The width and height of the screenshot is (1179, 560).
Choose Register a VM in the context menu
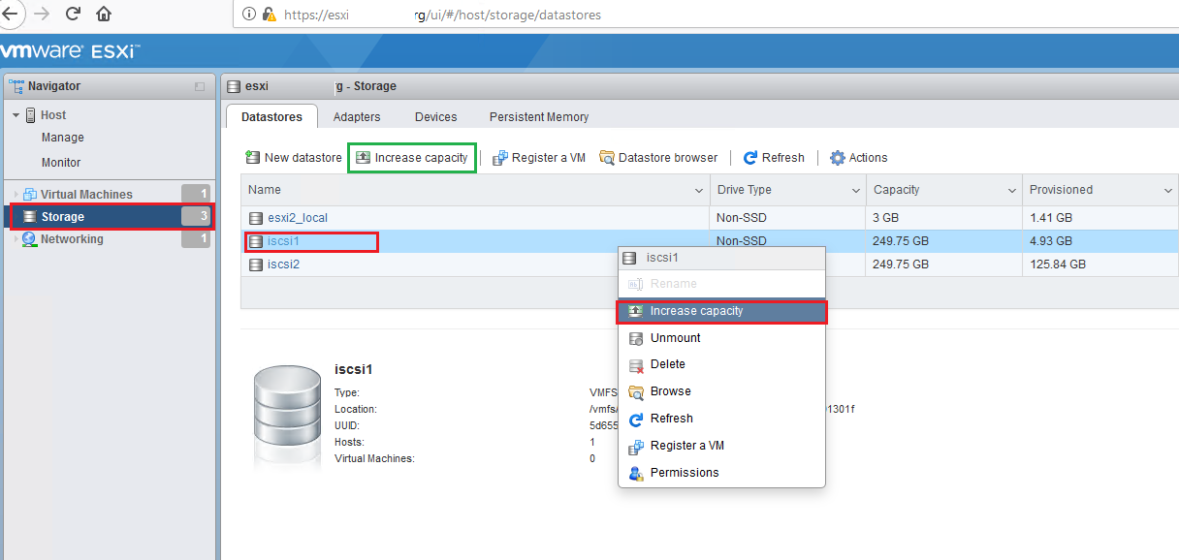tap(721, 446)
